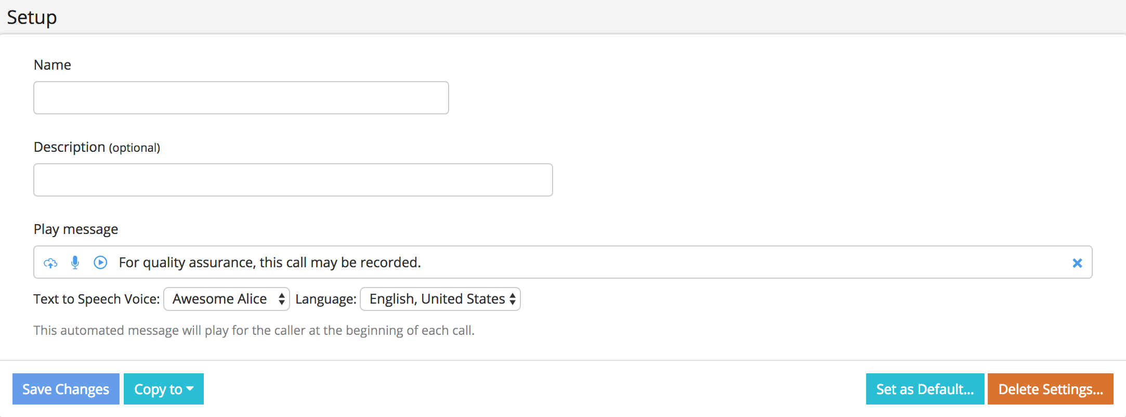Click the Description (optional) label
The height and width of the screenshot is (417, 1126).
tap(97, 148)
